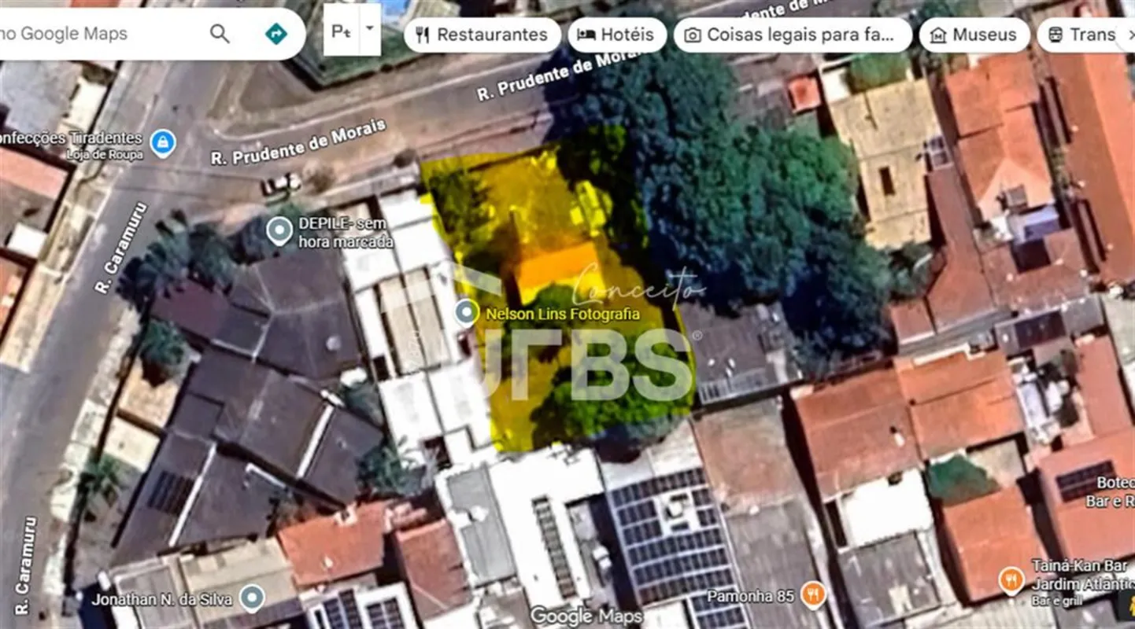Open directions with the blue arrow icon
The image size is (1135, 629).
click(x=275, y=34)
